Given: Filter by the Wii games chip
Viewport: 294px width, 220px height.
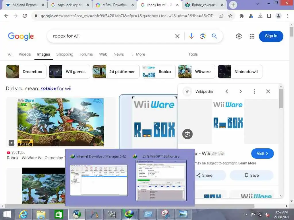Looking at the screenshot, I should coord(69,72).
